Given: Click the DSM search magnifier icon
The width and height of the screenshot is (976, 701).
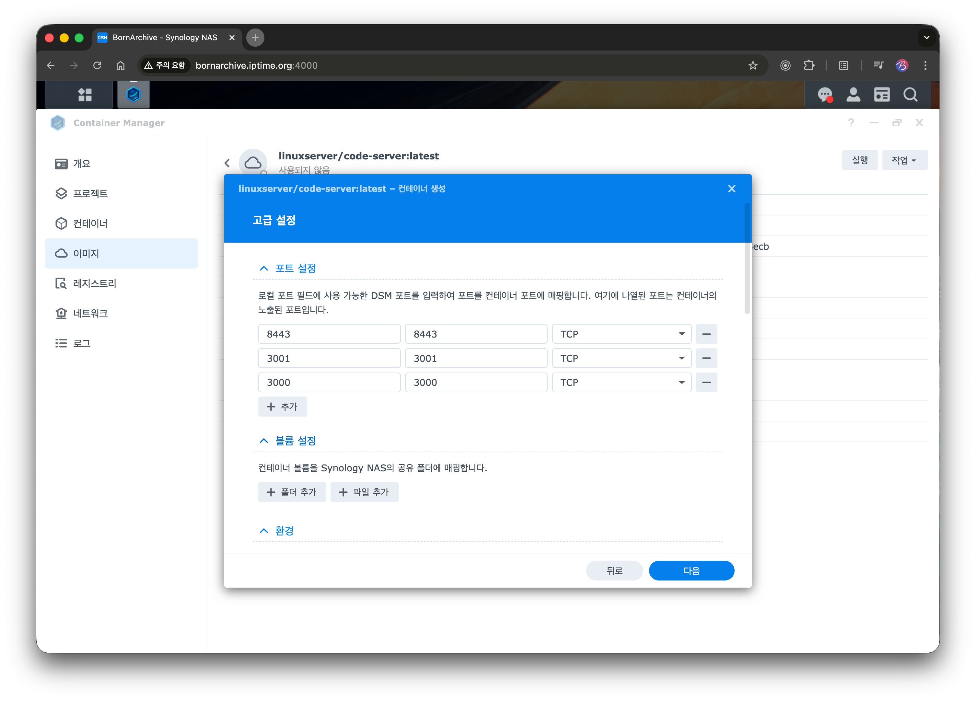Looking at the screenshot, I should (910, 95).
